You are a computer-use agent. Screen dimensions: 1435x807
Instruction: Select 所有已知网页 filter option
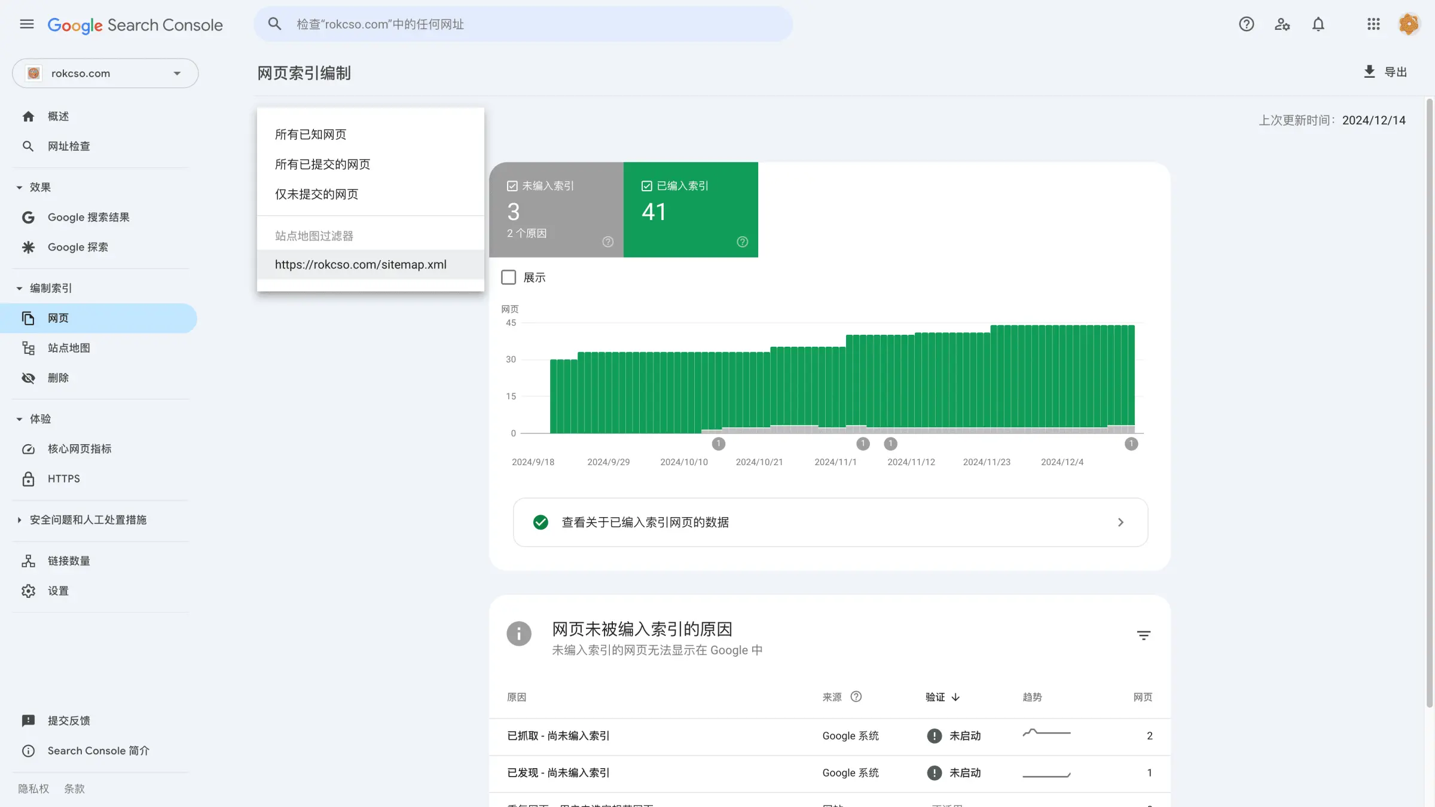point(371,134)
